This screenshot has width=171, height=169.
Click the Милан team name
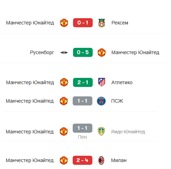click(119, 160)
